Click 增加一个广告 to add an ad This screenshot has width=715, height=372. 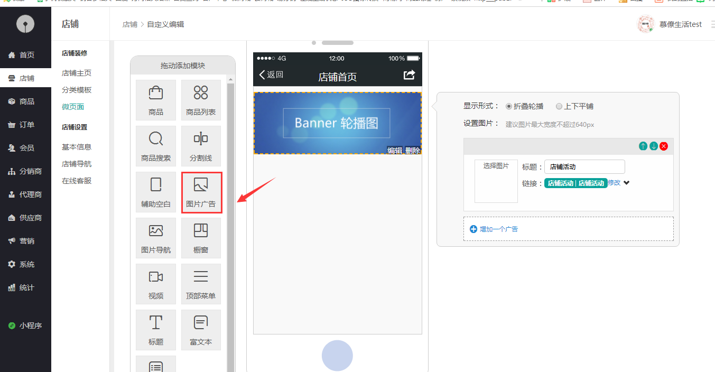click(x=494, y=229)
